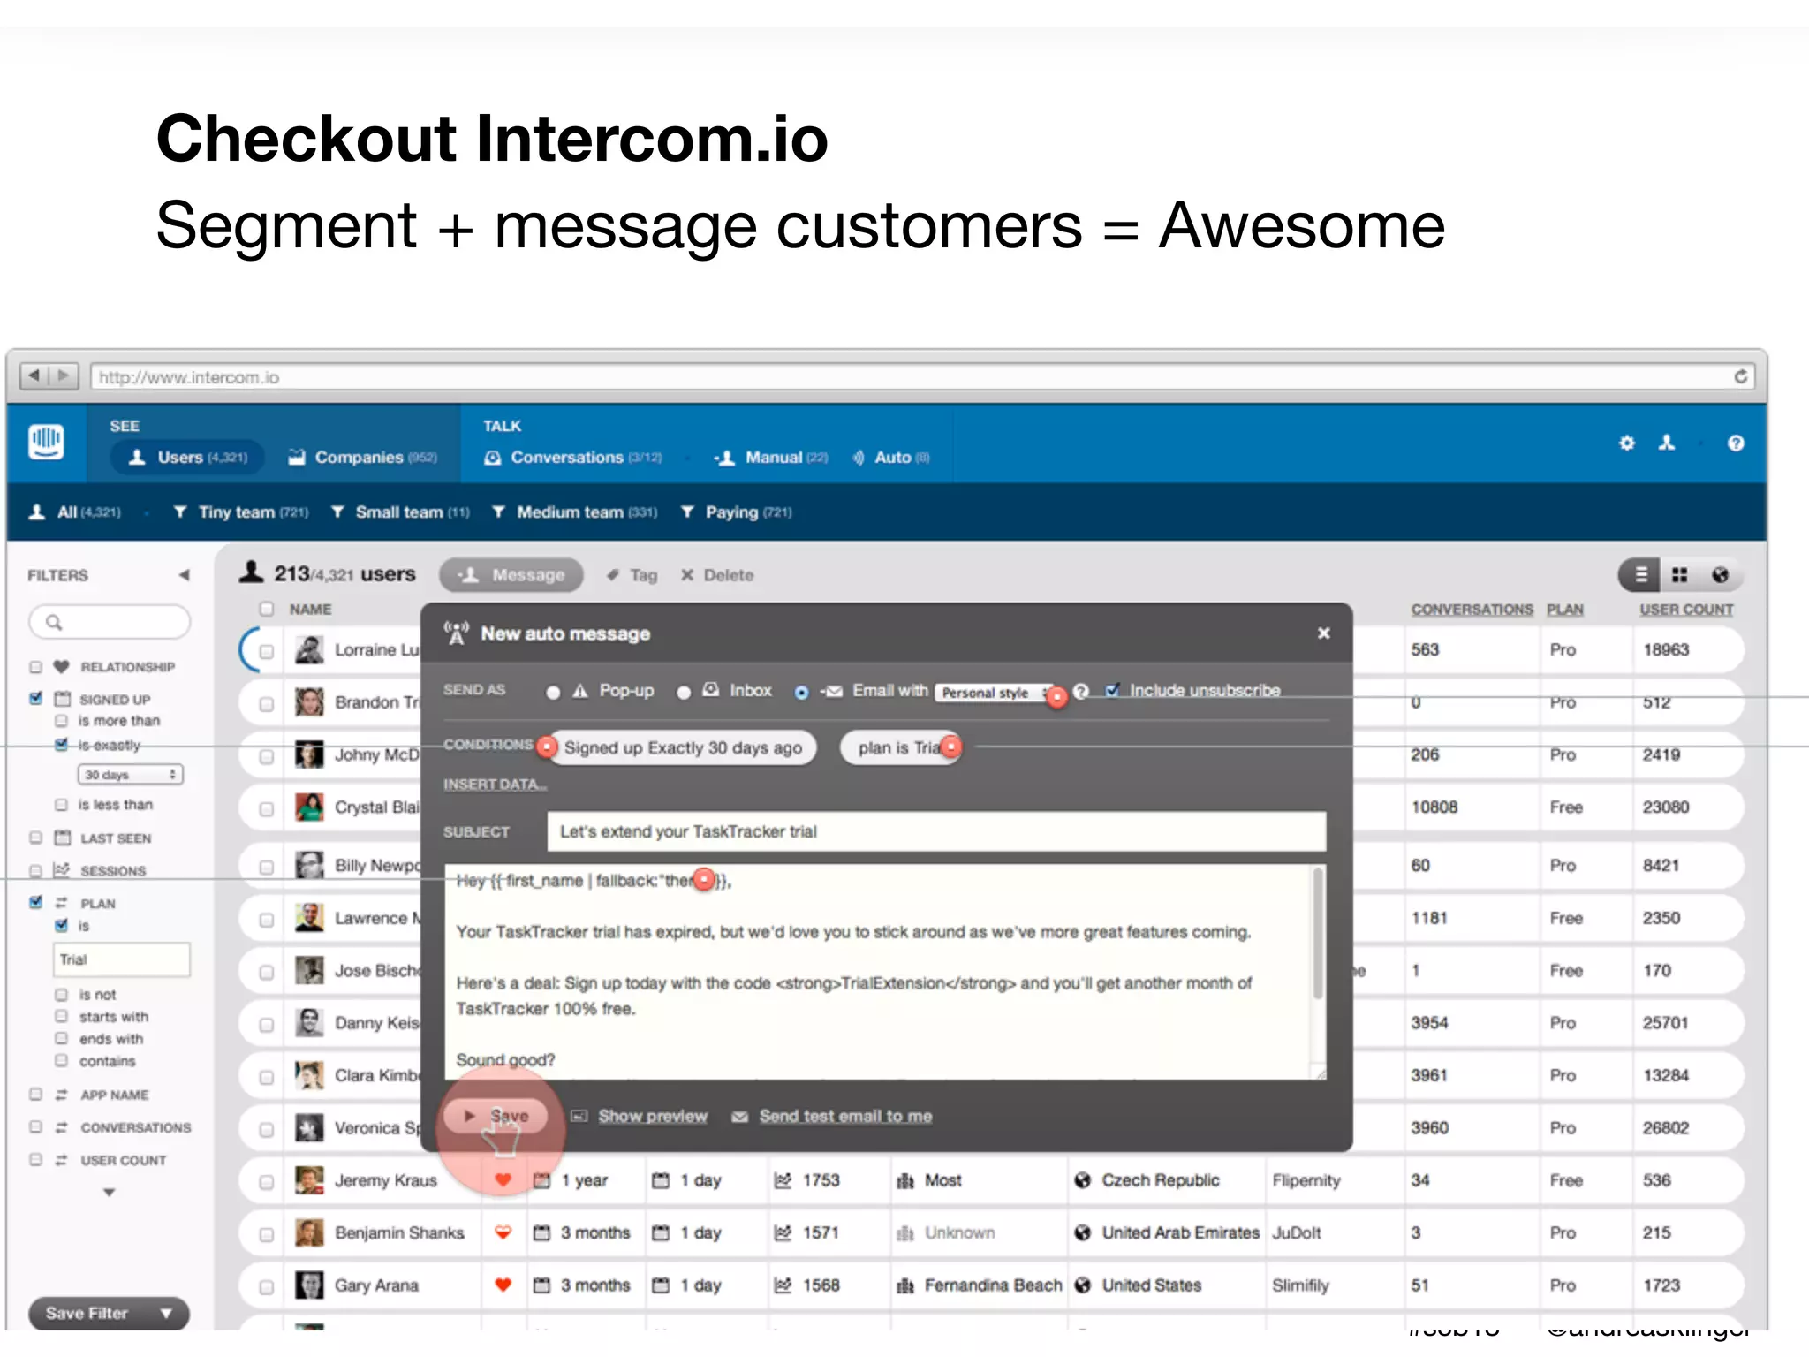Image resolution: width=1809 pixels, height=1357 pixels.
Task: Select the Inbox radio option
Action: (x=683, y=692)
